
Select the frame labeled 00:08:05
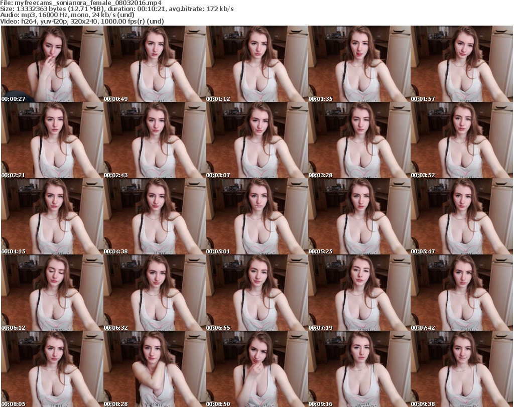(52, 369)
